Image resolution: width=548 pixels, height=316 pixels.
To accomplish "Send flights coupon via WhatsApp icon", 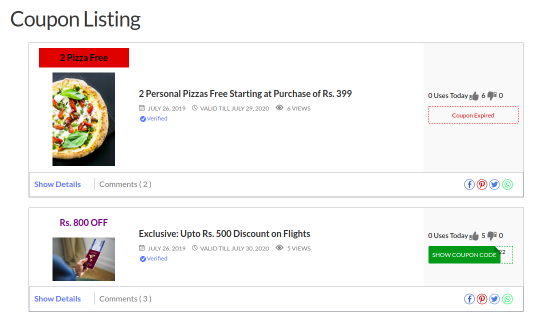I will coord(507,299).
